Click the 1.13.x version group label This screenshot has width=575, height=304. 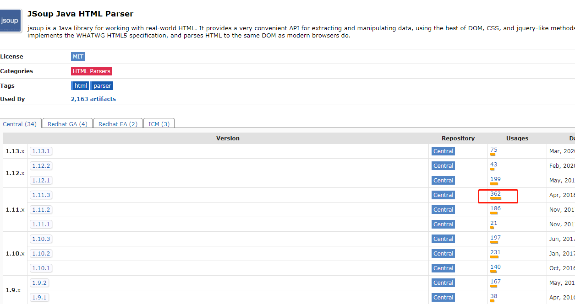(x=15, y=151)
